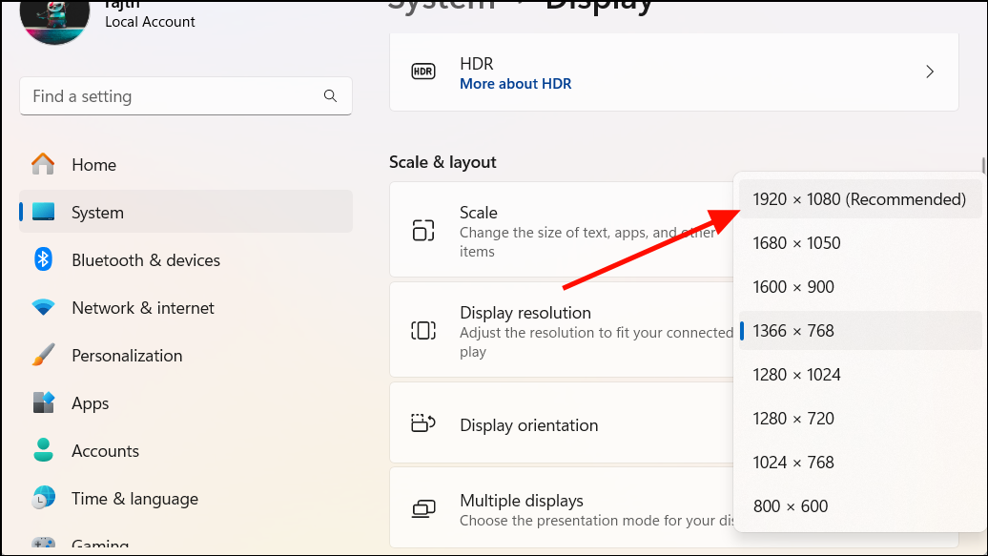988x556 pixels.
Task: Click the Scale setting icon
Action: click(422, 231)
